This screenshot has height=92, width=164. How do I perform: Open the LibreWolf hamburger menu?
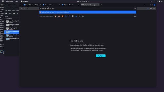[154, 8]
